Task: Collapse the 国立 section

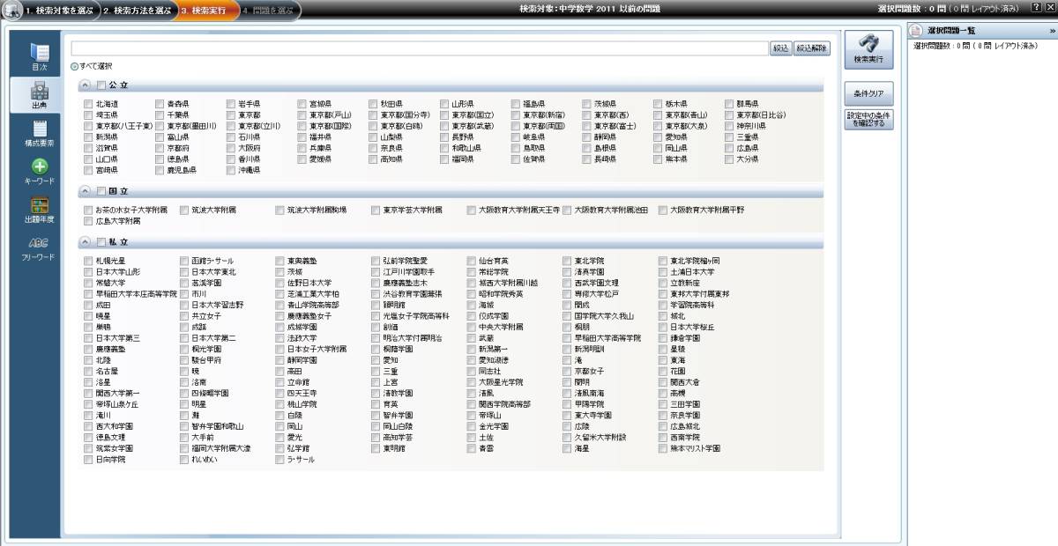Action: coord(85,191)
